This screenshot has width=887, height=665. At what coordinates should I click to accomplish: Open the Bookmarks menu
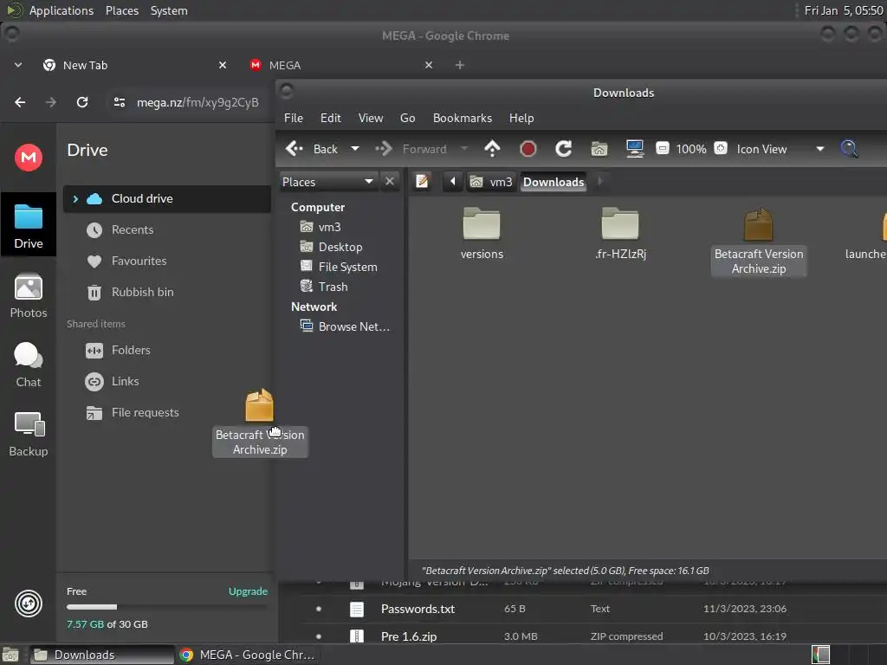[463, 118]
